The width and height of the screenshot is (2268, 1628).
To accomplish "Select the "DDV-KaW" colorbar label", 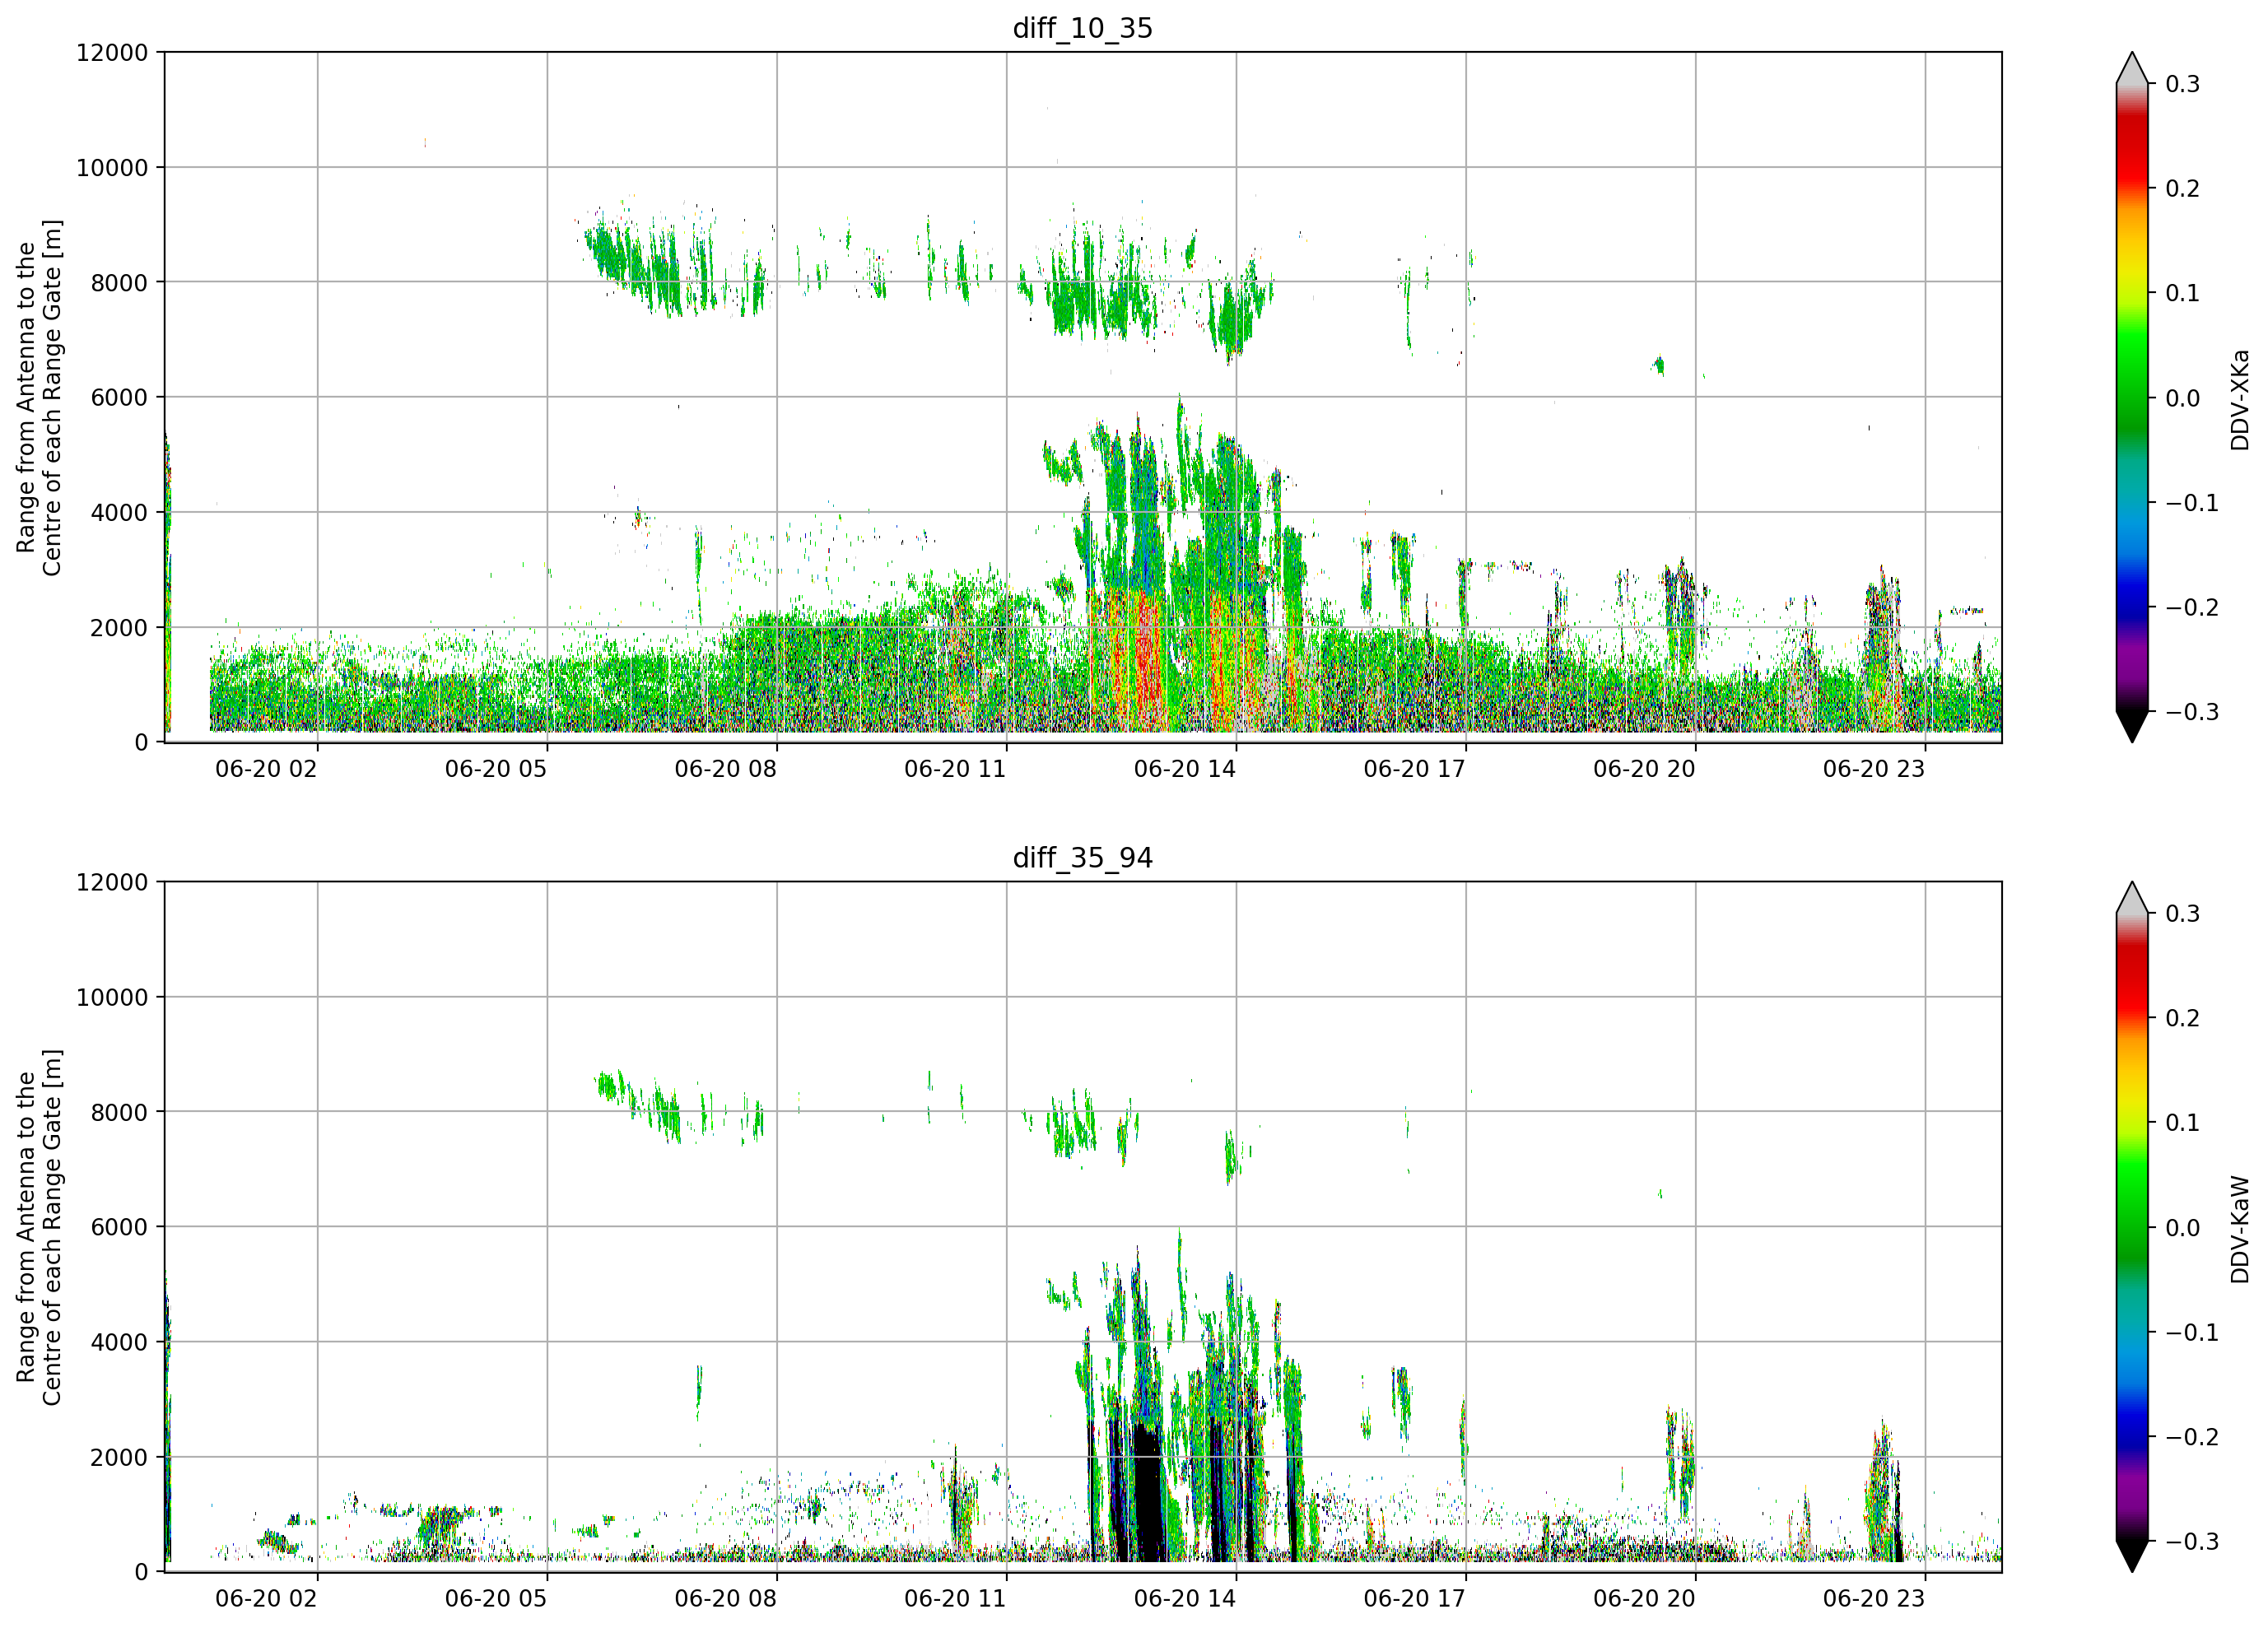I will pos(2239,1229).
